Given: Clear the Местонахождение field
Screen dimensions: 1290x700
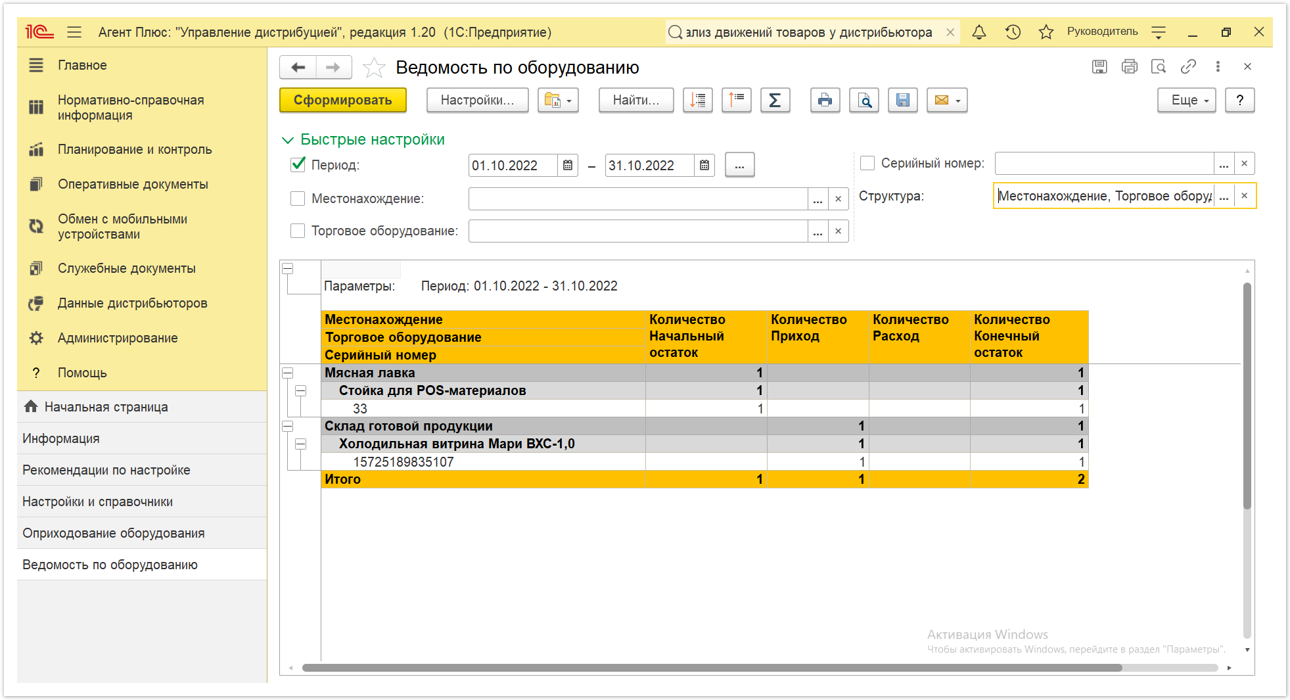Looking at the screenshot, I should (x=839, y=198).
